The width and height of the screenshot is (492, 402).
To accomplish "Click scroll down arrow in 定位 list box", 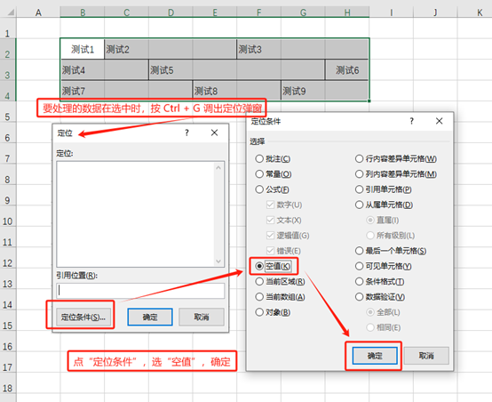I will point(218,261).
